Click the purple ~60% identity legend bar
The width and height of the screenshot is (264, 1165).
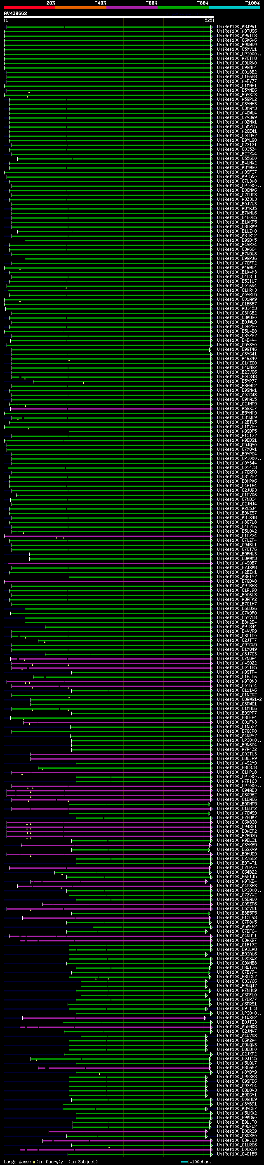tap(132, 8)
